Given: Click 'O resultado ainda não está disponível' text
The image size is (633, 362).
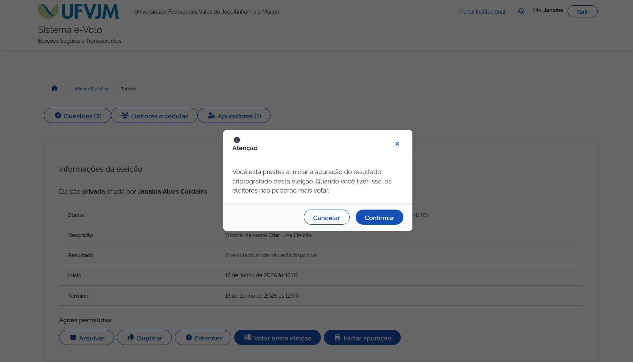Looking at the screenshot, I should (x=272, y=255).
